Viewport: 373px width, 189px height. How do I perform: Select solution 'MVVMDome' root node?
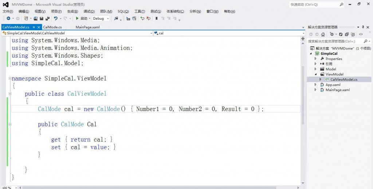(x=343, y=48)
